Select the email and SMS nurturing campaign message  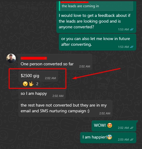pos(65,109)
